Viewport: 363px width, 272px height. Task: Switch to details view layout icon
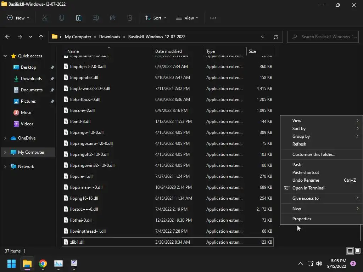tap(350, 251)
